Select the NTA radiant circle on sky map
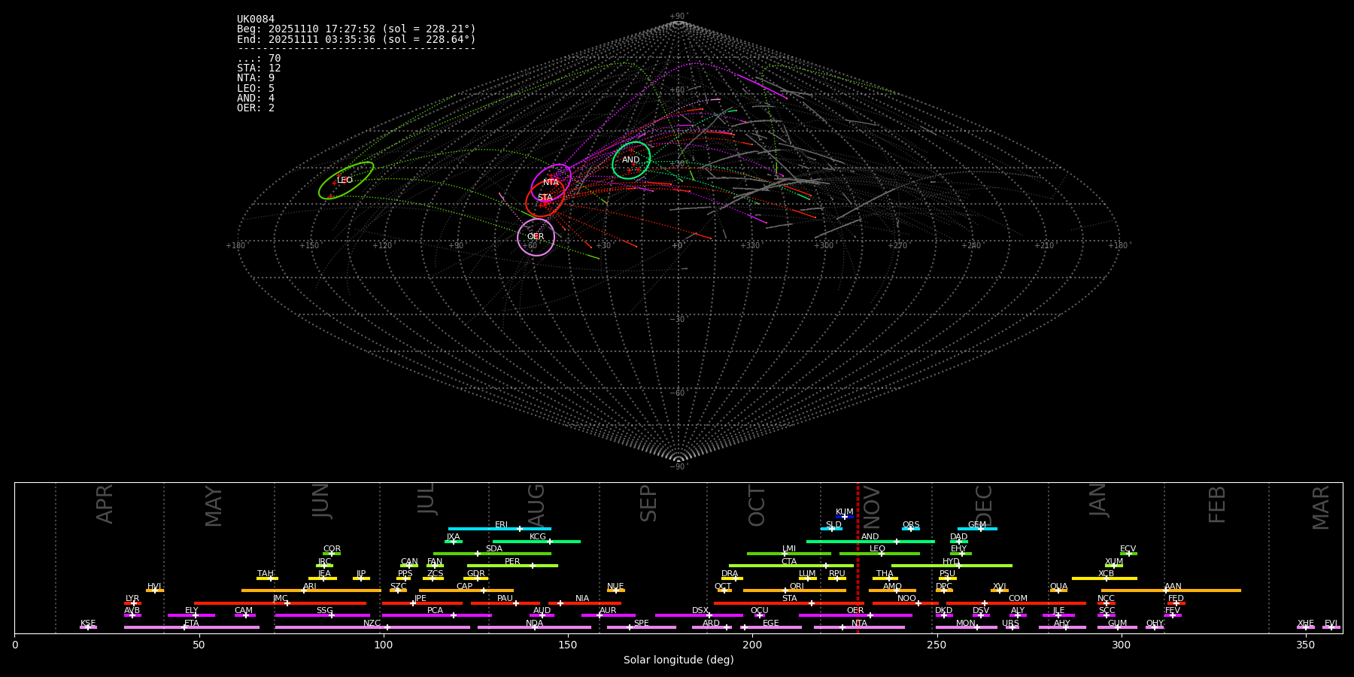 click(551, 182)
